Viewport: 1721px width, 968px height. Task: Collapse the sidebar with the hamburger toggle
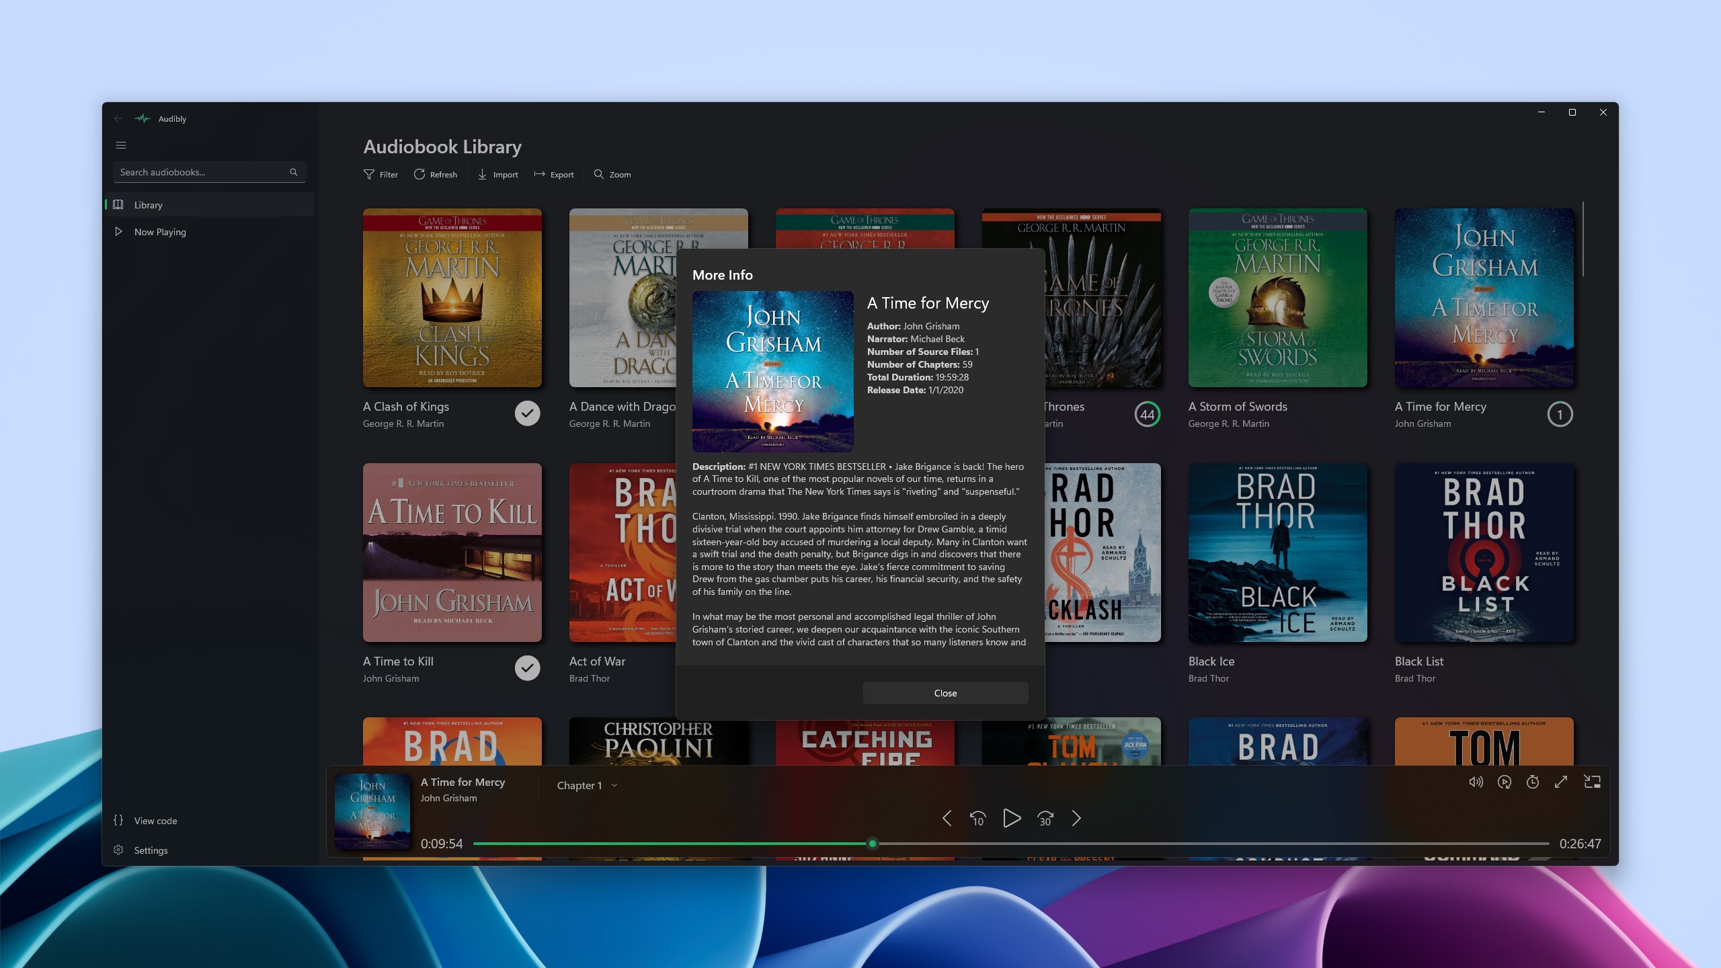[121, 145]
